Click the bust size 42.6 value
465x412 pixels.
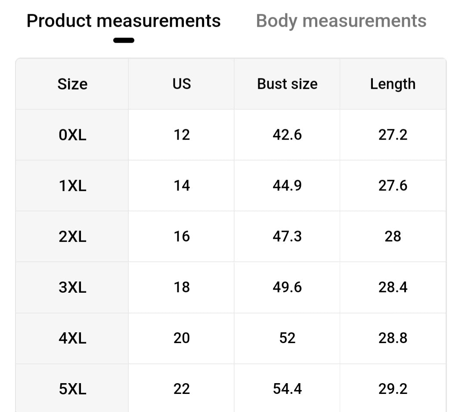coord(287,135)
